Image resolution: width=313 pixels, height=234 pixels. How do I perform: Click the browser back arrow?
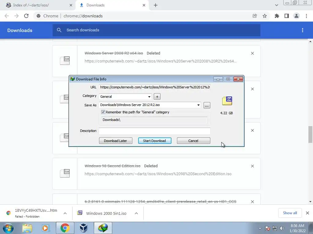tap(7, 16)
